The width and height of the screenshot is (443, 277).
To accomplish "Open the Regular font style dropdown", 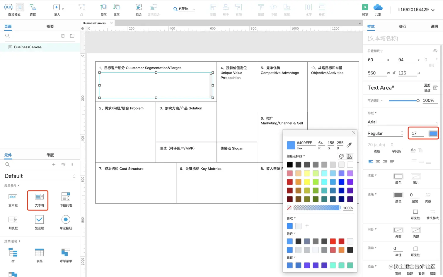I will click(x=402, y=133).
